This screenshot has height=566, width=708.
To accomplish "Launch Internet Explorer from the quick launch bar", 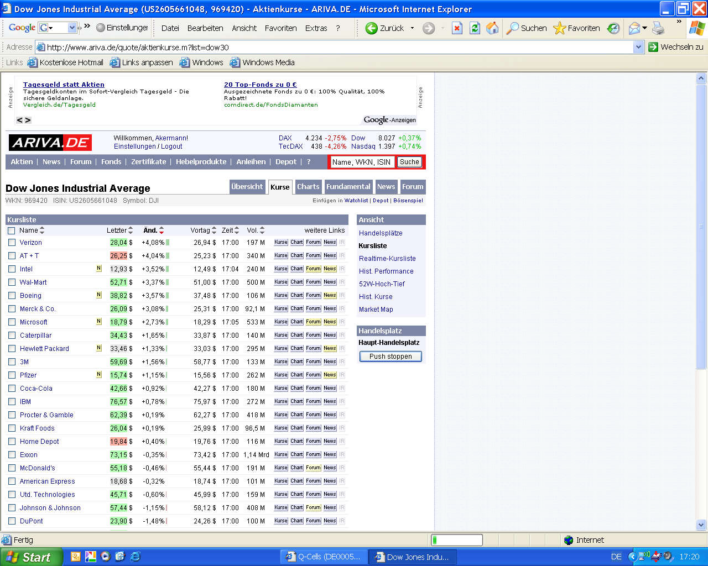I will tap(135, 557).
